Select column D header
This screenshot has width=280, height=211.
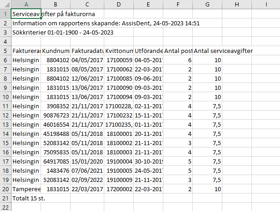(x=119, y=4)
